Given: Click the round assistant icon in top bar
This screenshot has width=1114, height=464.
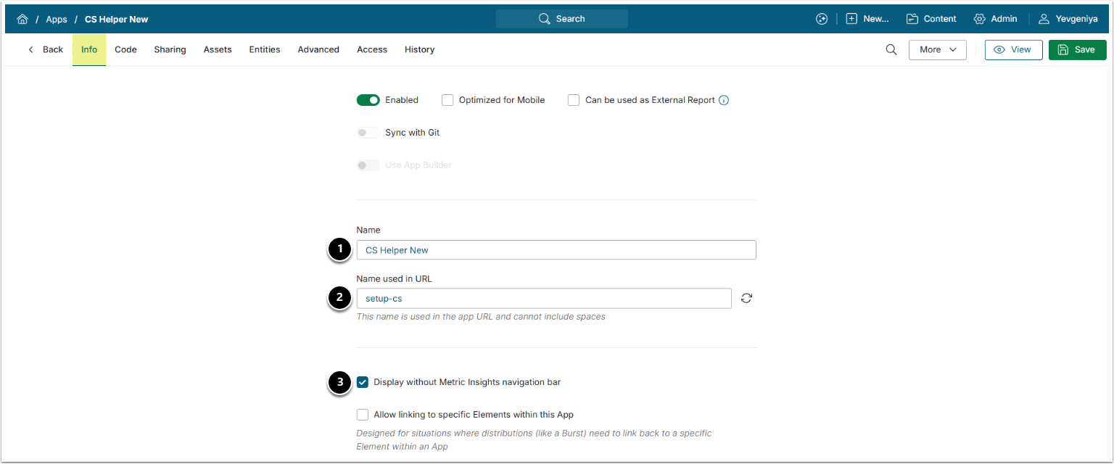Looking at the screenshot, I should [822, 19].
